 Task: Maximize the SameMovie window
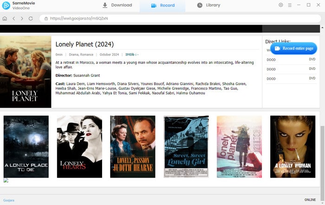pos(309,5)
